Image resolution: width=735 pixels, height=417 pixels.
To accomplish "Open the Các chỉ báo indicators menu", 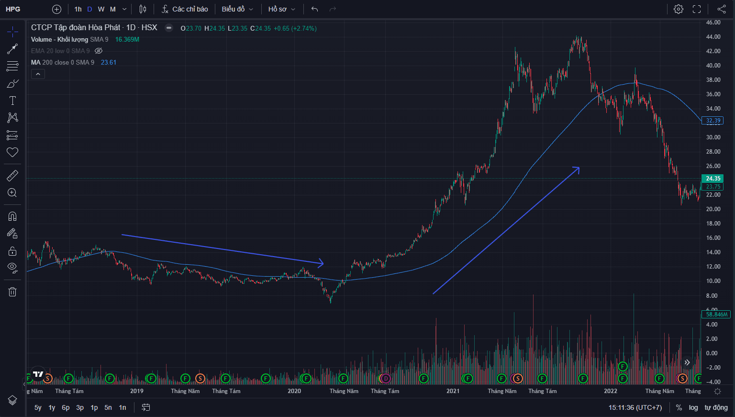I will [185, 9].
